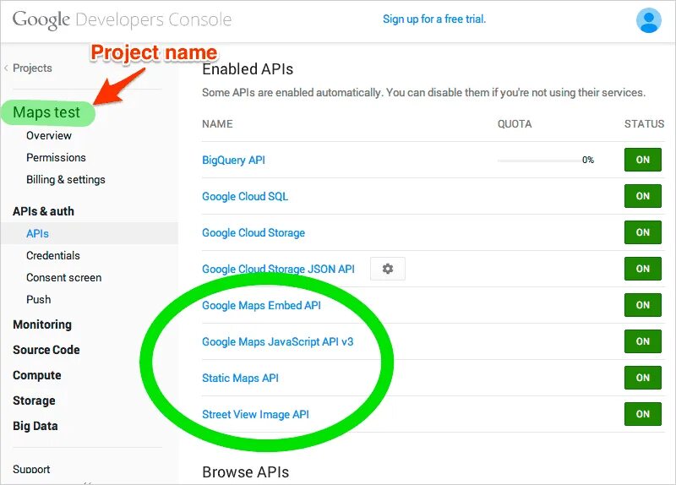Open the Consent screen menu item
The width and height of the screenshot is (676, 485).
pyautogui.click(x=63, y=277)
